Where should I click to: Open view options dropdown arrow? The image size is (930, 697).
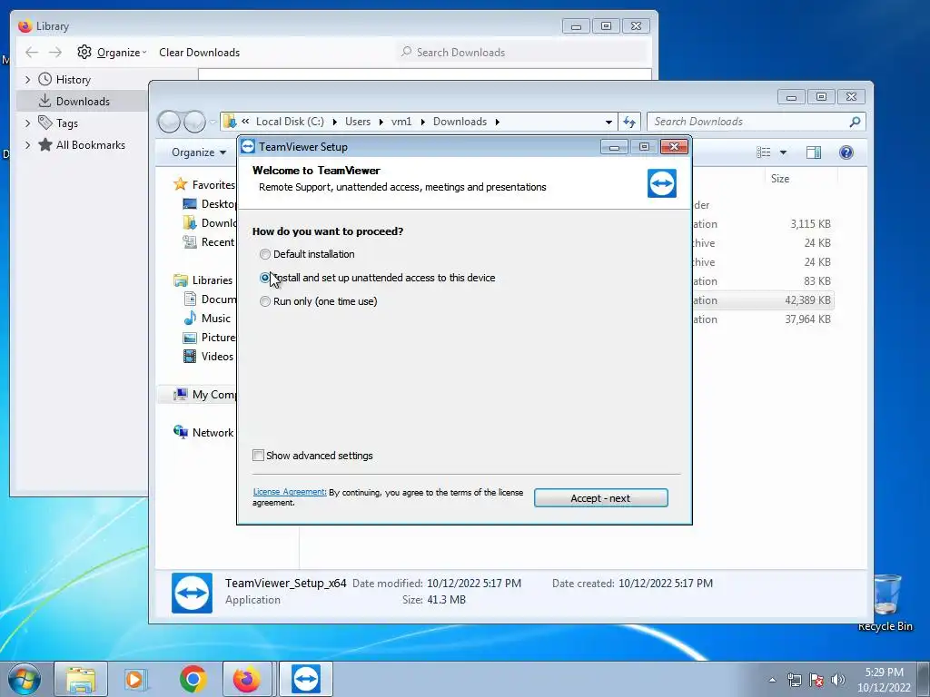783,152
